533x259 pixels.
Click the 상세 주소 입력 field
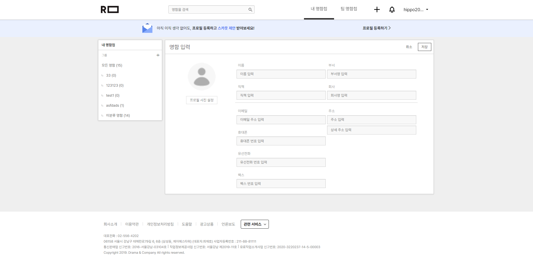(372, 130)
